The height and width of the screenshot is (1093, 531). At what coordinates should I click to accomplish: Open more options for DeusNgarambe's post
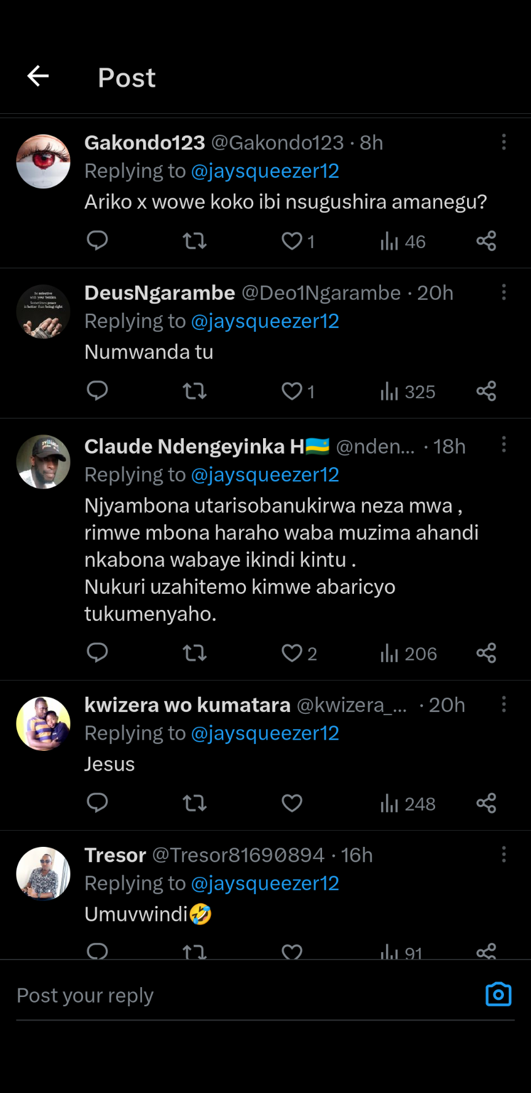(504, 292)
